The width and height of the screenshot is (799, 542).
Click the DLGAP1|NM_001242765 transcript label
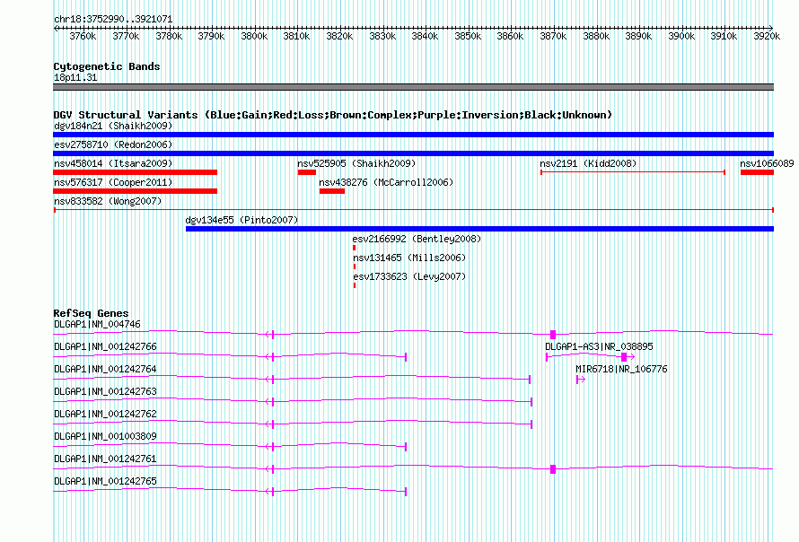(105, 481)
